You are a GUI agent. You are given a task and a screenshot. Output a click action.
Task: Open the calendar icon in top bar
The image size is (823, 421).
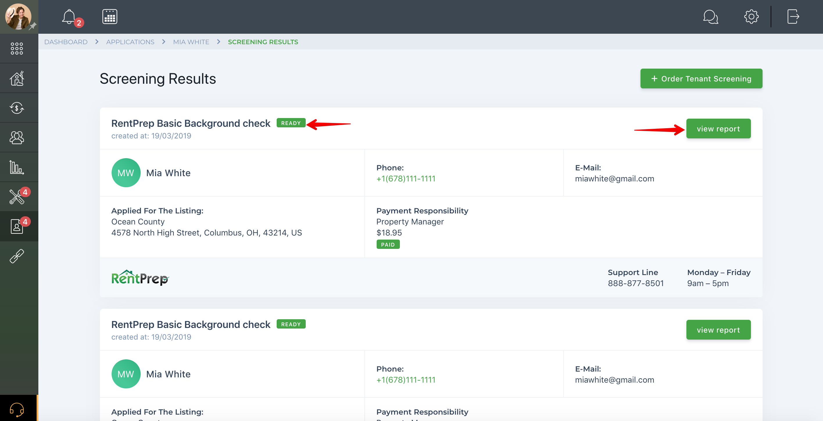coord(110,17)
